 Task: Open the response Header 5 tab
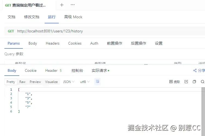[x=53, y=70]
